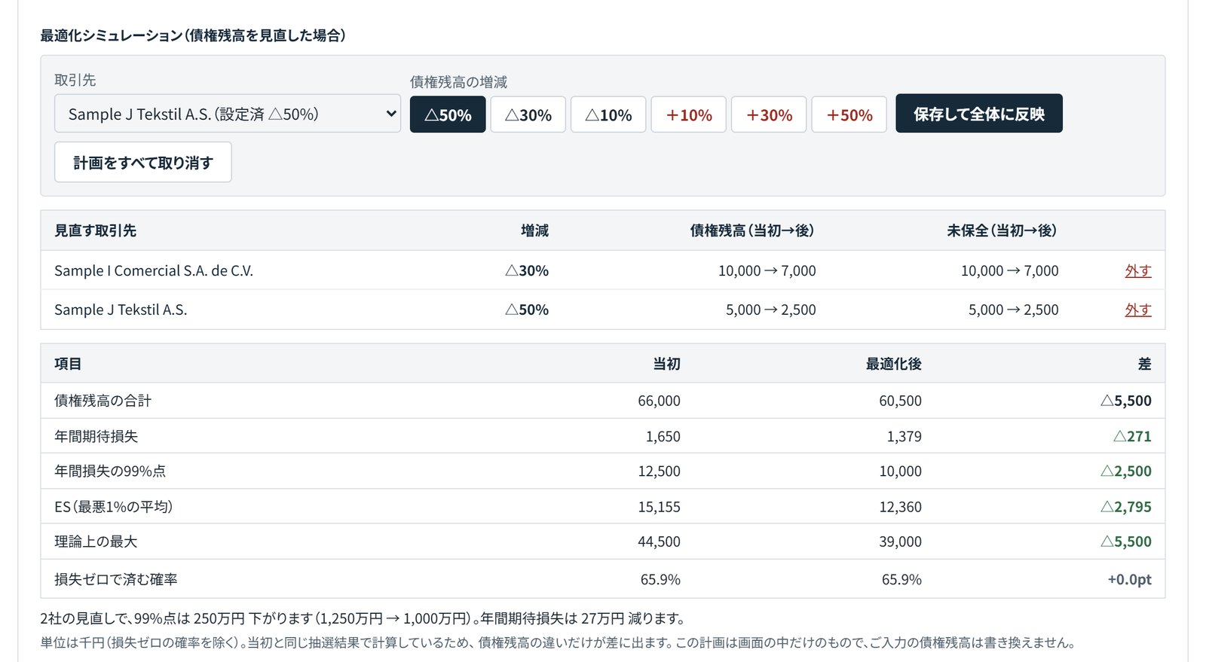Click the △2,795 ES difference value

[x=1126, y=507]
